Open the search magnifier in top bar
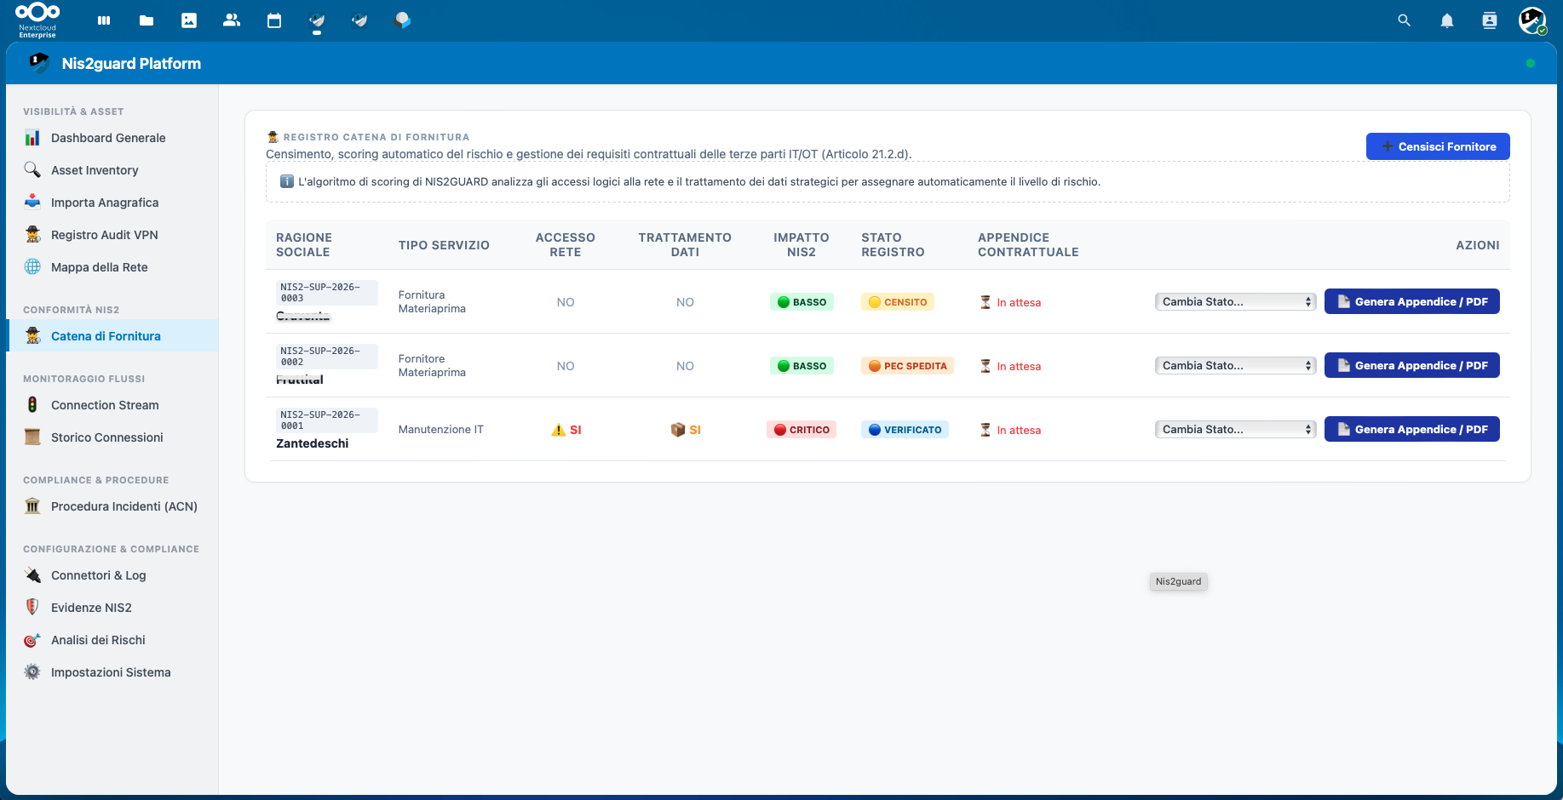This screenshot has height=800, width=1563. coord(1405,20)
